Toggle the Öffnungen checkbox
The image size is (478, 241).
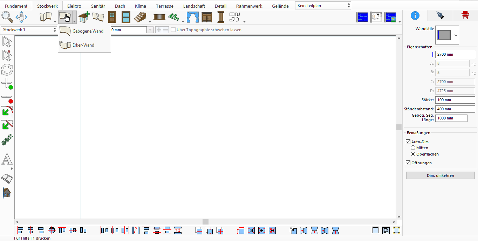tap(408, 163)
